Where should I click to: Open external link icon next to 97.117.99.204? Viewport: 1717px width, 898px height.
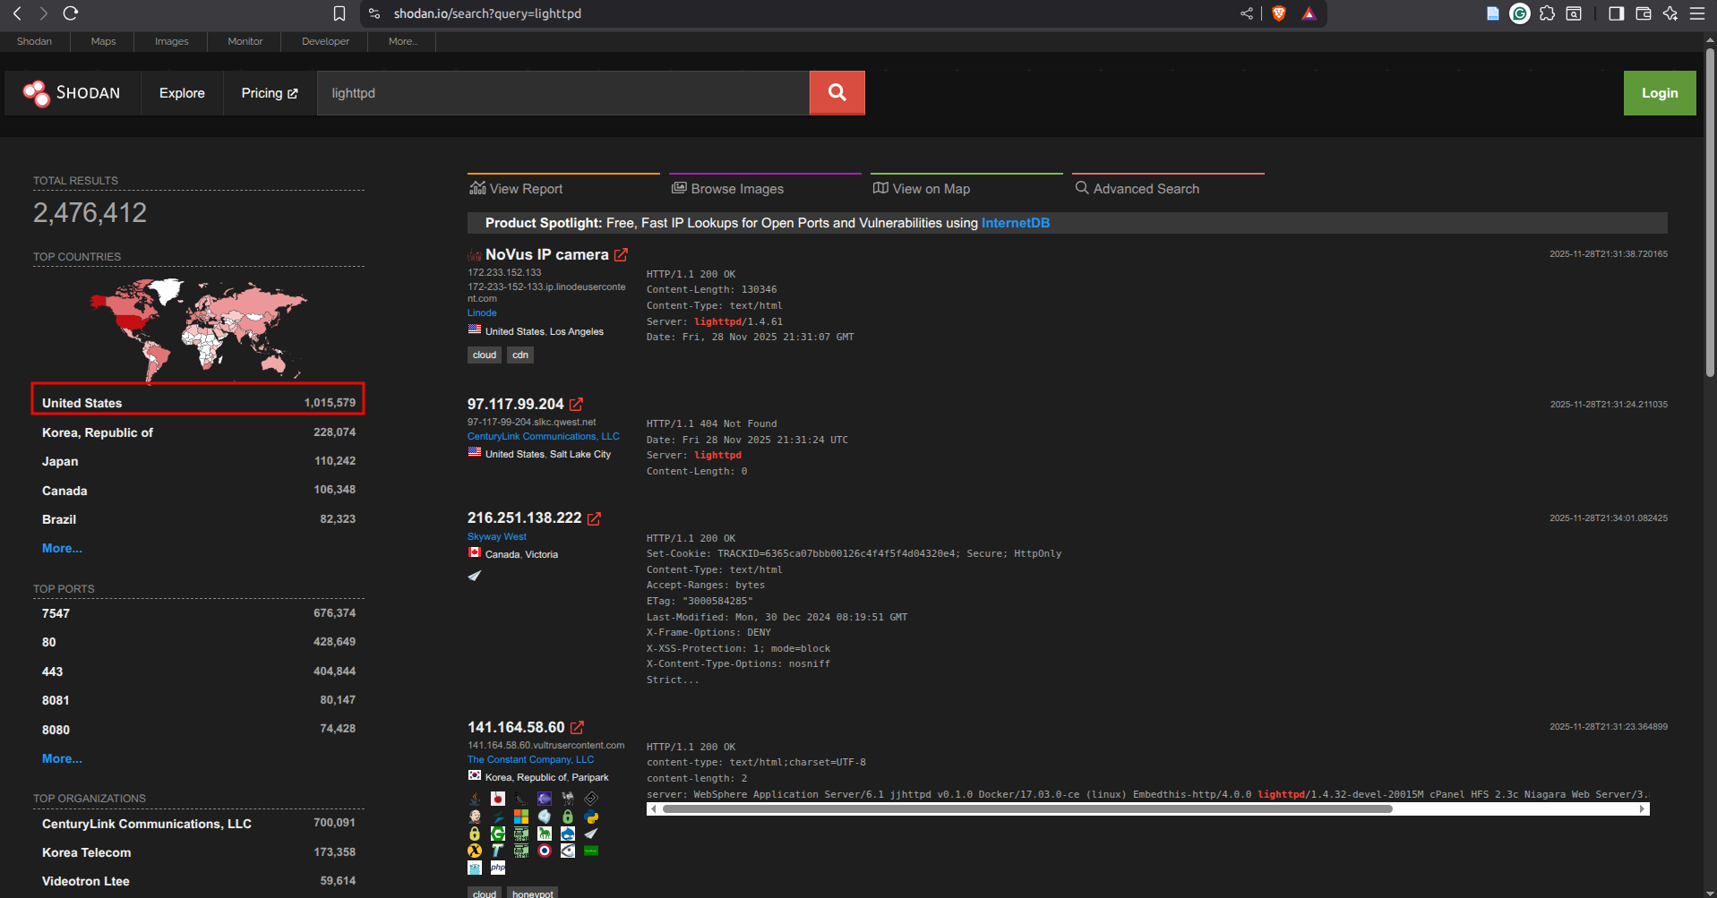tap(576, 405)
